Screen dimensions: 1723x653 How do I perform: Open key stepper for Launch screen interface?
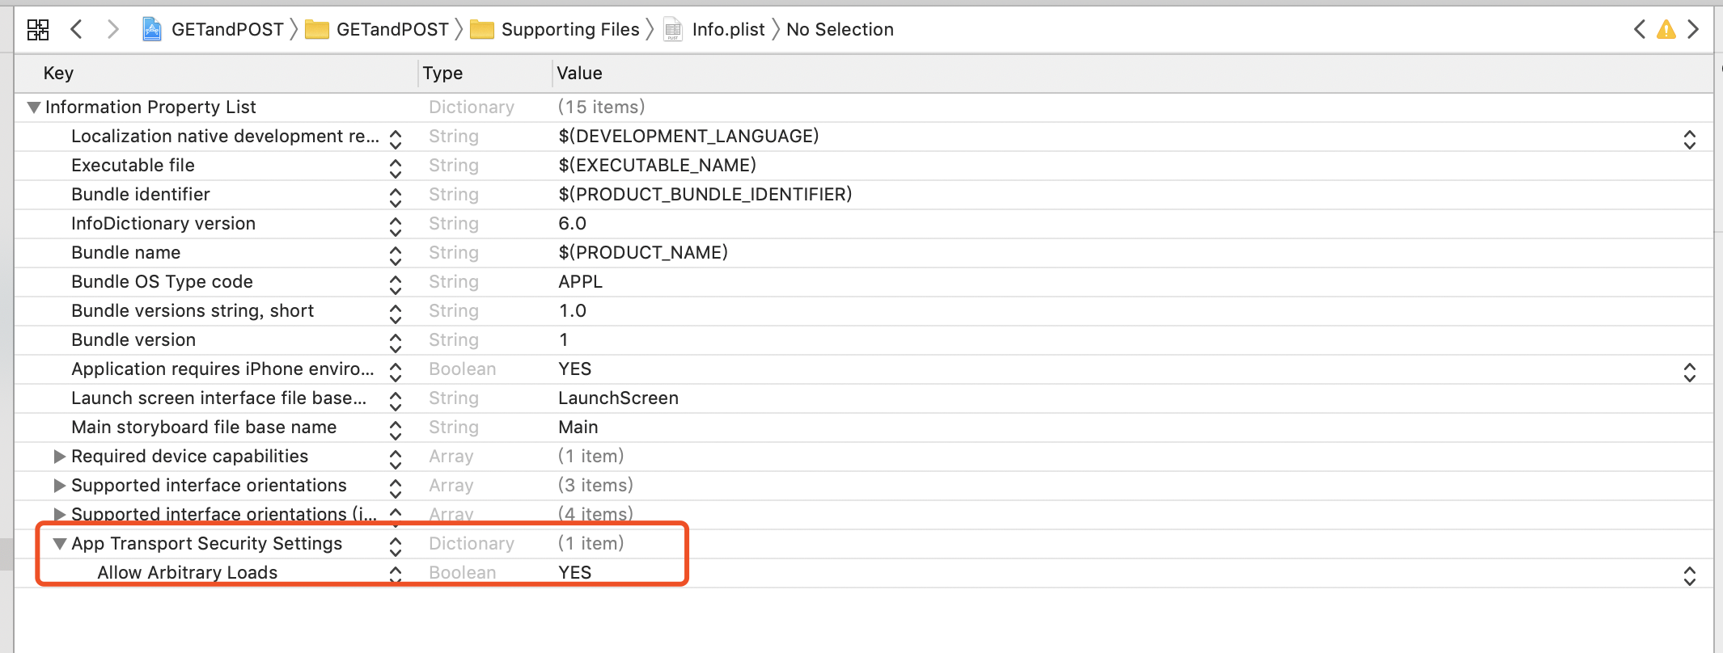(396, 401)
